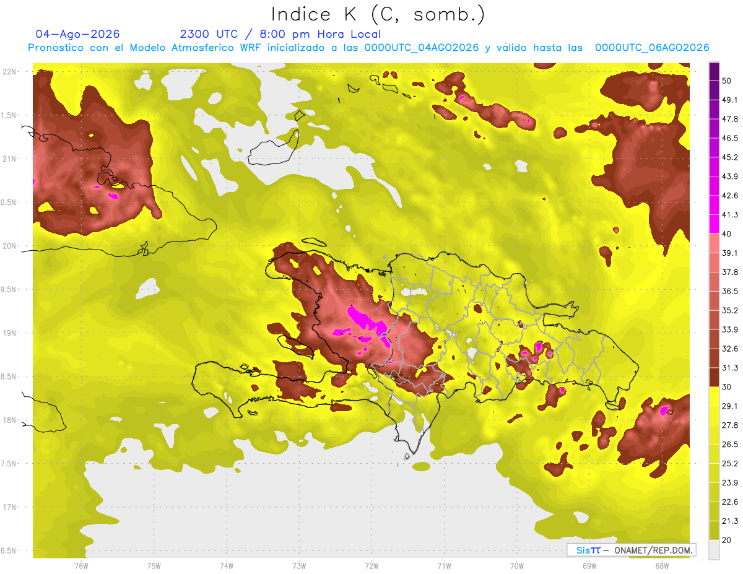The height and width of the screenshot is (574, 743).
Task: Click the "22N" latitude label
Action: click(x=10, y=72)
